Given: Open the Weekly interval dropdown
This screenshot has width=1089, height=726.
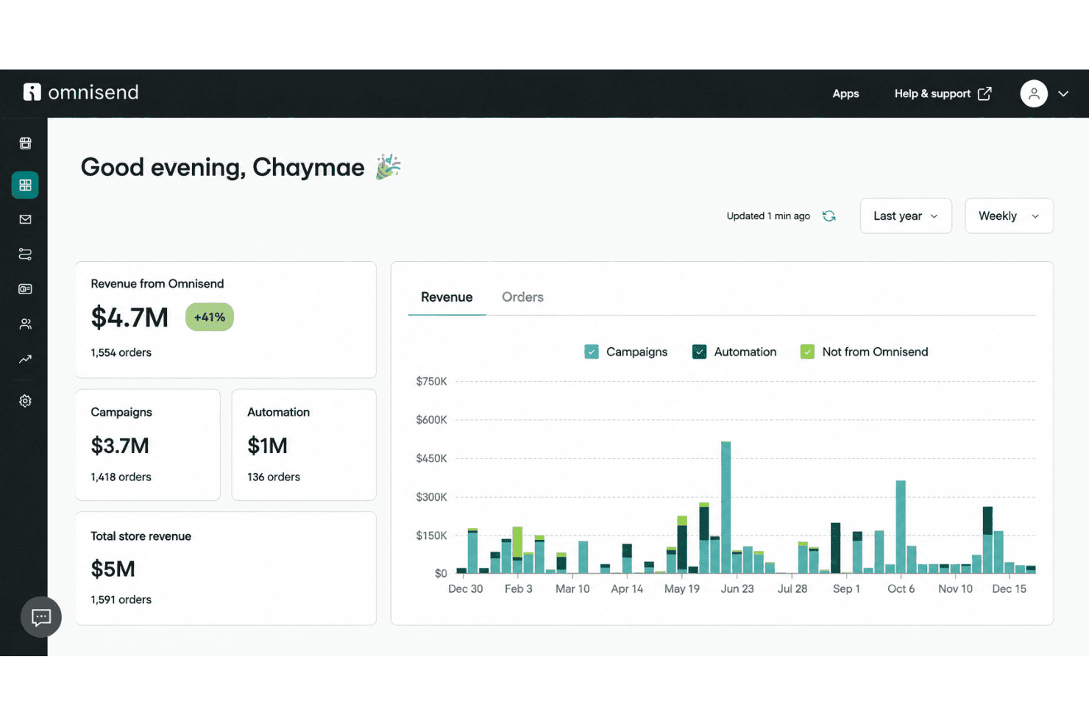Looking at the screenshot, I should click(x=1009, y=216).
